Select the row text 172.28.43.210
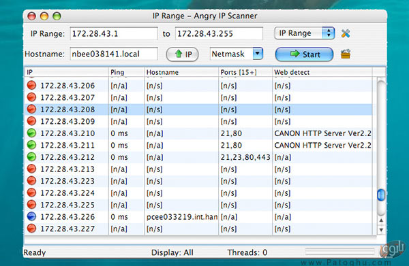 (67, 133)
